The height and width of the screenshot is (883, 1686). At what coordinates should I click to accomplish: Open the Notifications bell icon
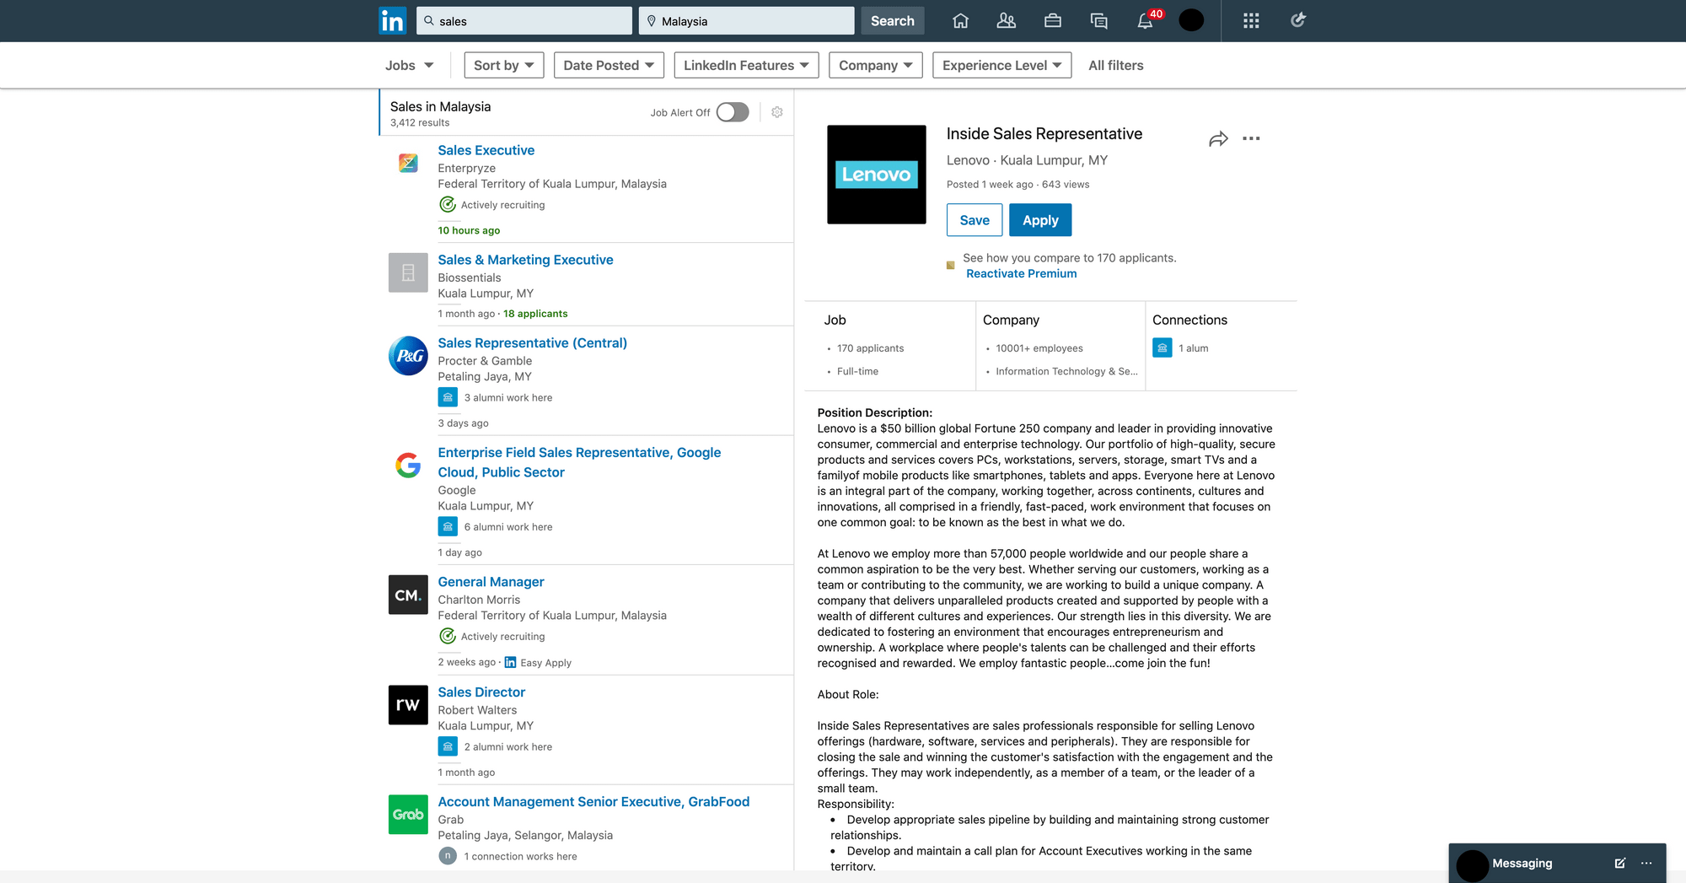1145,21
